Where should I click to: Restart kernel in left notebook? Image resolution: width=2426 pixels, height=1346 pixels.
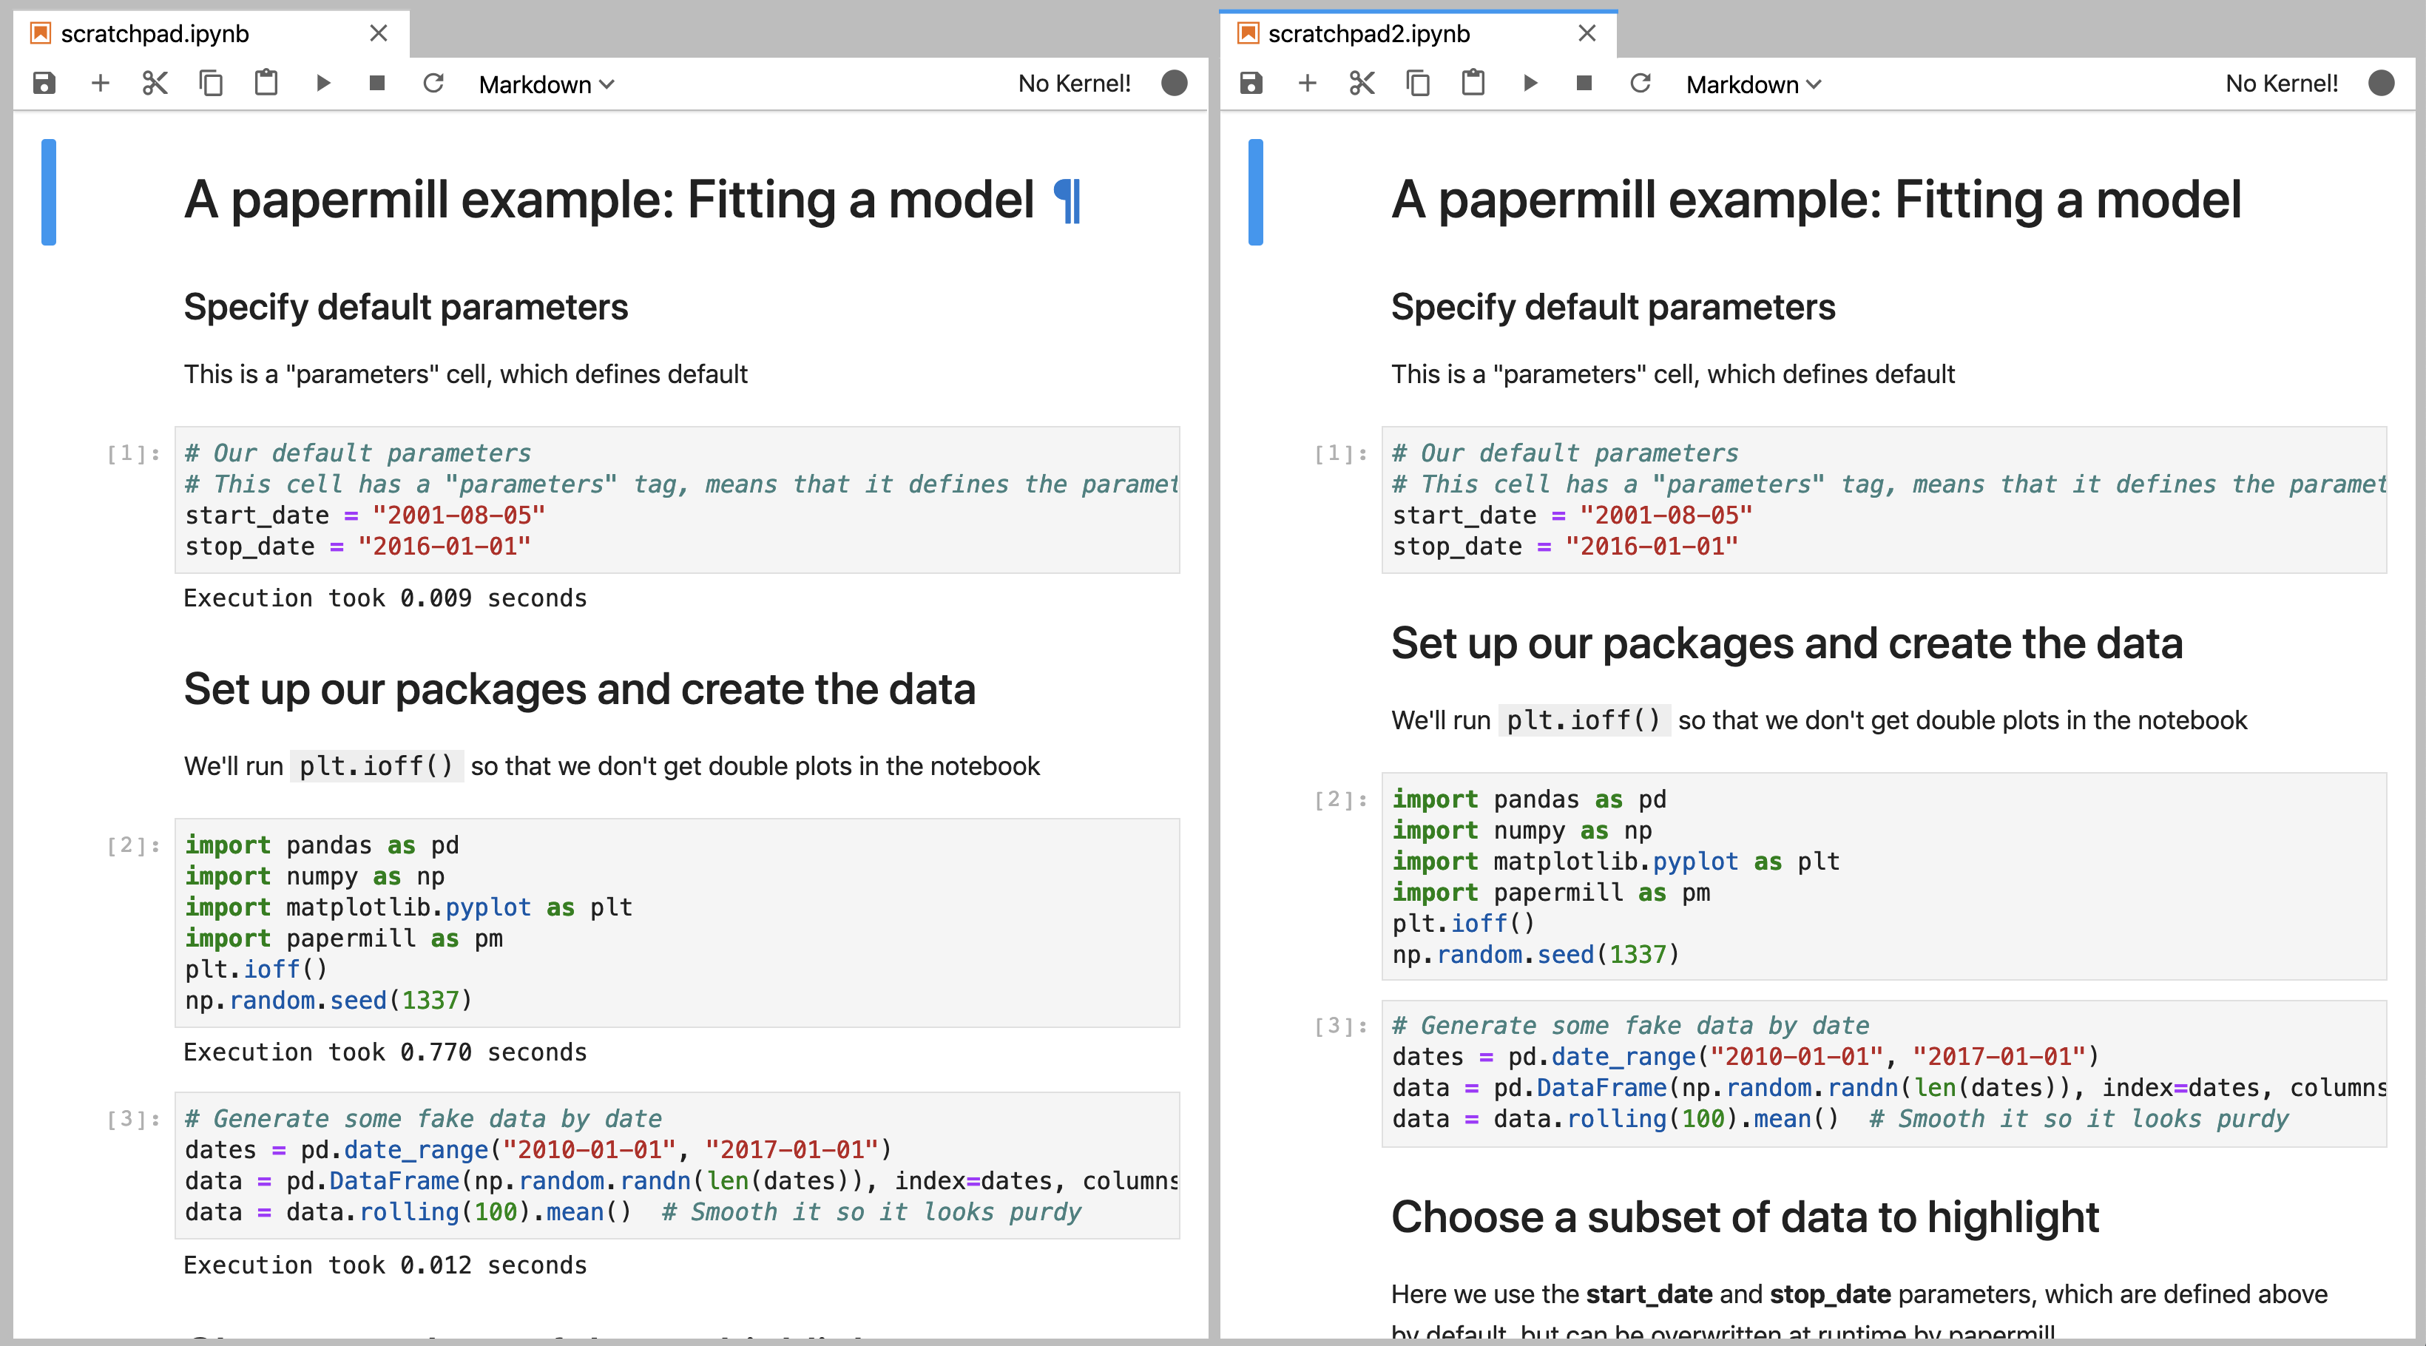(433, 83)
